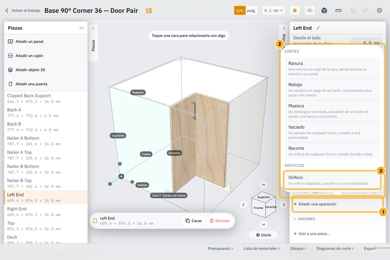
Task: Rotate view right with view cube arrow
Action: [x=284, y=205]
